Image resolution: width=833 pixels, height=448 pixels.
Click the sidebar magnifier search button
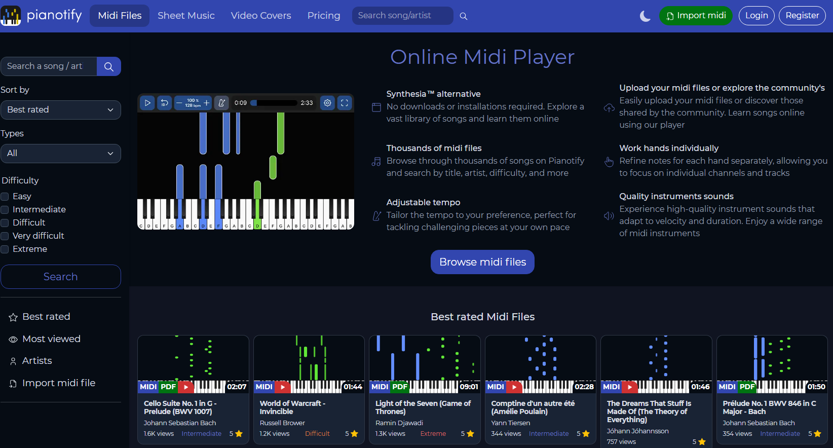tap(108, 66)
